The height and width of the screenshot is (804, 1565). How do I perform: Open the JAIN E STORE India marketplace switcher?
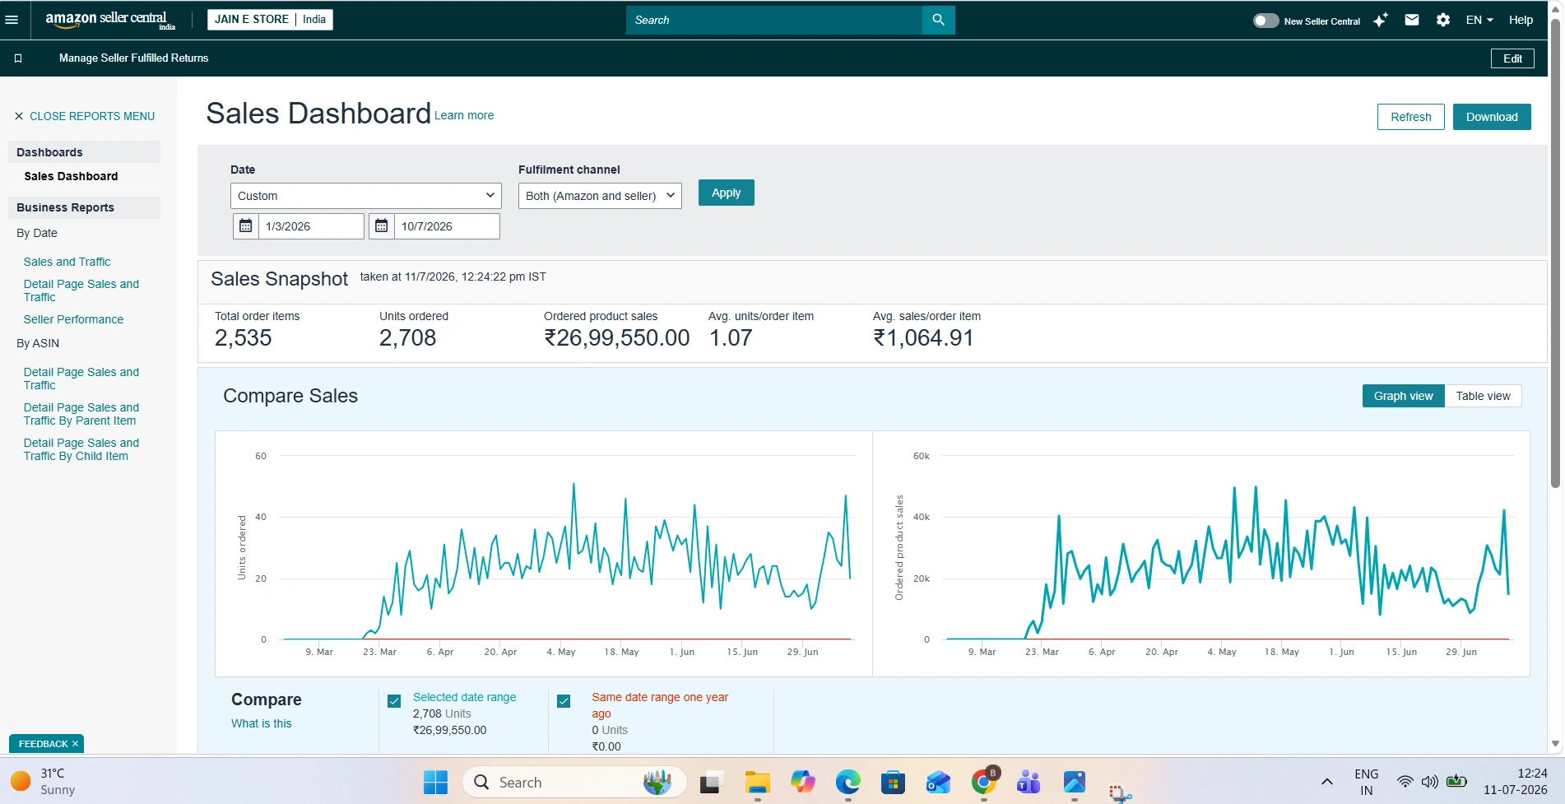pos(270,19)
